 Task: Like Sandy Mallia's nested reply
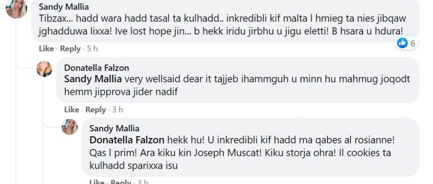97,182
